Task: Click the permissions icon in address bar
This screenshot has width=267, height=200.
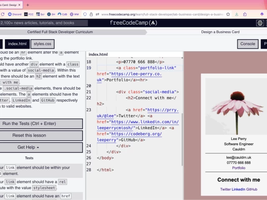Action: (x=97, y=14)
